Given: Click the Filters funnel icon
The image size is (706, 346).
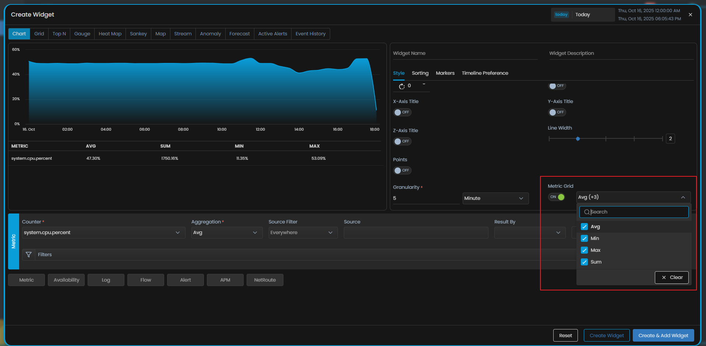Looking at the screenshot, I should [x=29, y=255].
